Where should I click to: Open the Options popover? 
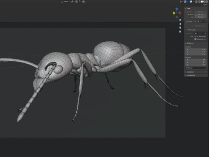pos(206,5)
